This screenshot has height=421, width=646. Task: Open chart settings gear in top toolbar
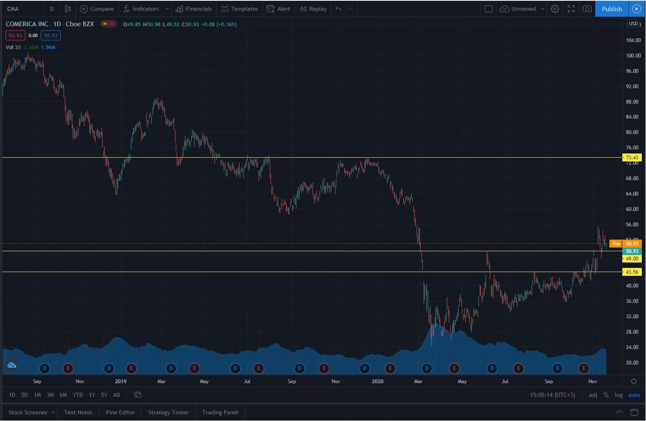[555, 9]
